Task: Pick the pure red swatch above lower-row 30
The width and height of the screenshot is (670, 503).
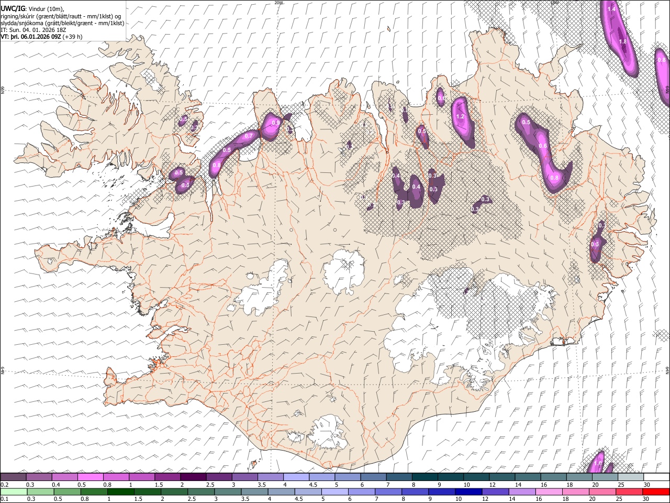Action: [656, 491]
